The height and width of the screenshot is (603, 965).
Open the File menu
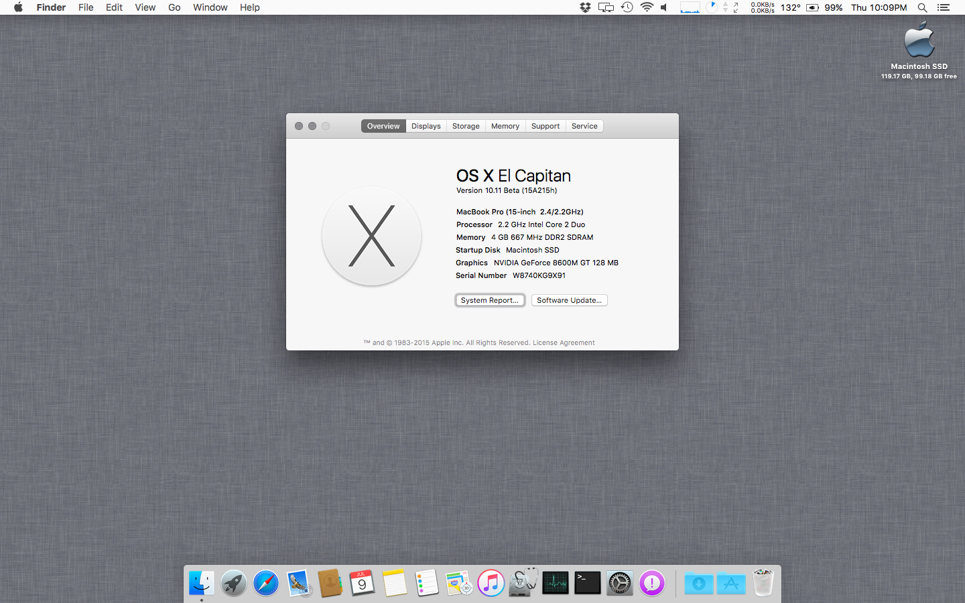(x=86, y=7)
